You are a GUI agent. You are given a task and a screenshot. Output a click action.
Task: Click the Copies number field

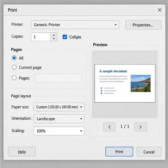(41, 37)
